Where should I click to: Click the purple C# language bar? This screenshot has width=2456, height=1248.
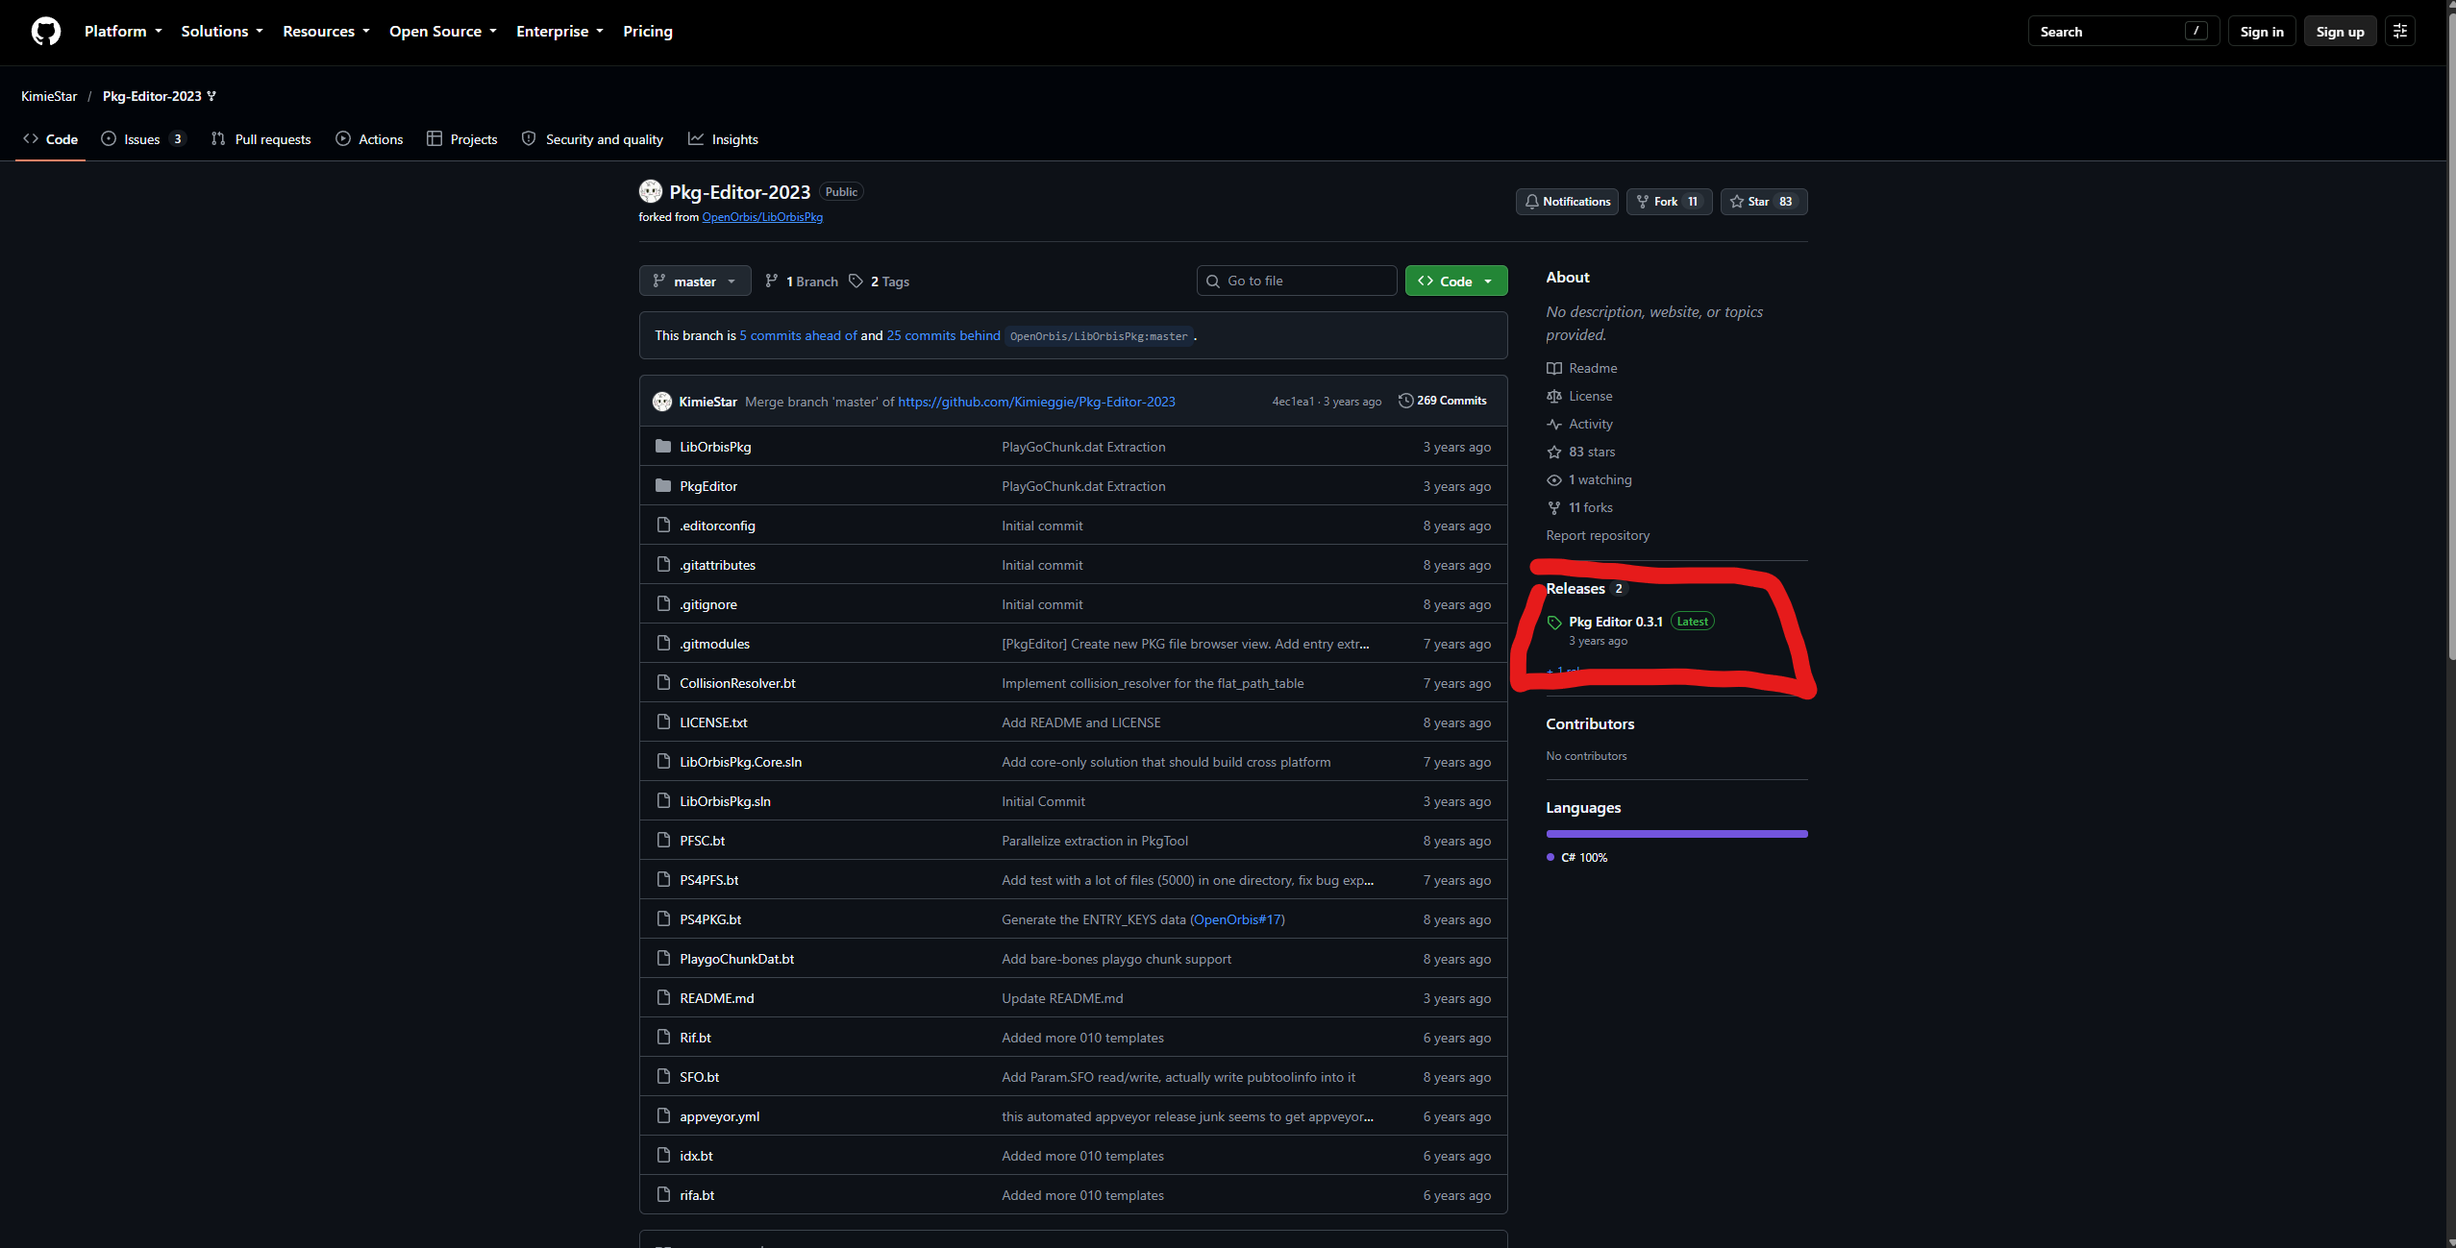tap(1676, 834)
